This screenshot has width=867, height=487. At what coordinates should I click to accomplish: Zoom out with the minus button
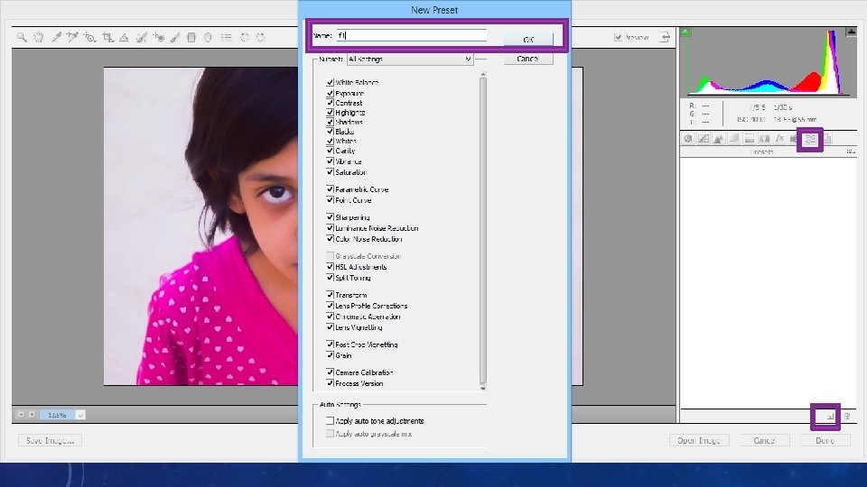tap(21, 414)
